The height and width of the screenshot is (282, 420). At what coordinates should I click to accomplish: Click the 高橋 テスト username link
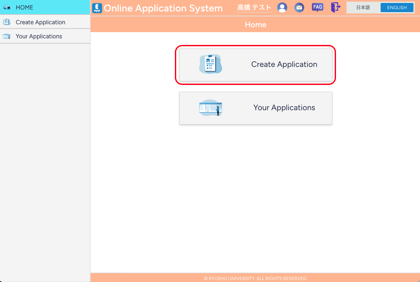[254, 7]
